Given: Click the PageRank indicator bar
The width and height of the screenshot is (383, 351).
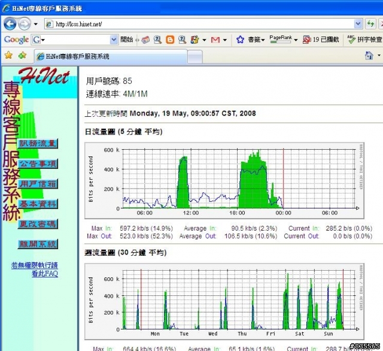Looking at the screenshot, I should 281,40.
